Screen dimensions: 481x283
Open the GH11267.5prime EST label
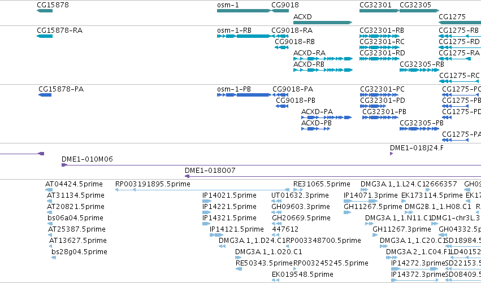point(372,207)
